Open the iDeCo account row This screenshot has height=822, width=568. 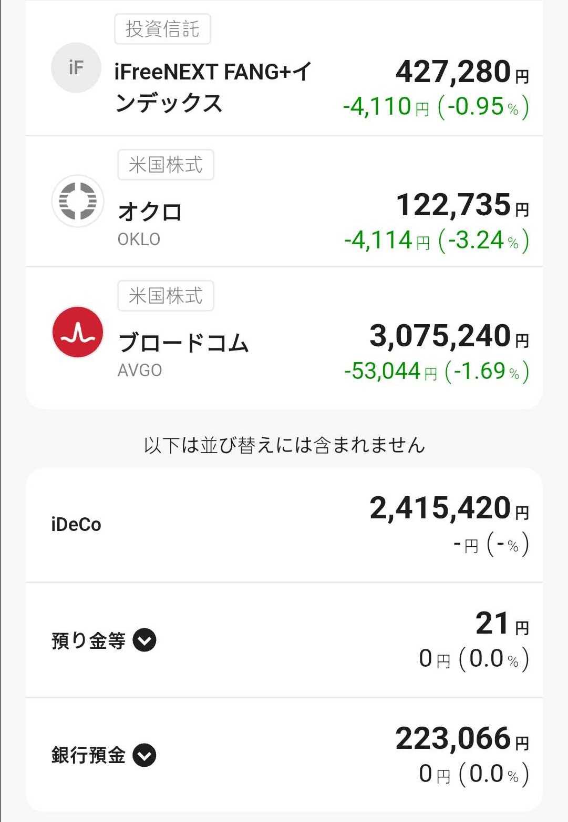tap(76, 525)
